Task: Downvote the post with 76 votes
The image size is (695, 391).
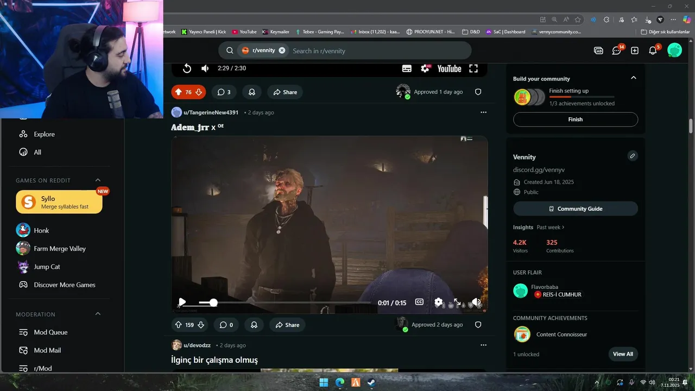Action: coord(199,92)
